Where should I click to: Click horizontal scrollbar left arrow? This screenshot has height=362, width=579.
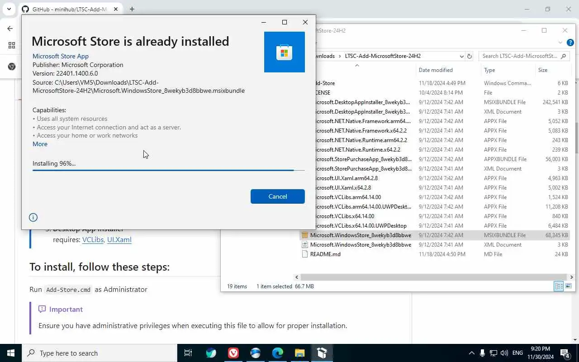[x=297, y=277]
